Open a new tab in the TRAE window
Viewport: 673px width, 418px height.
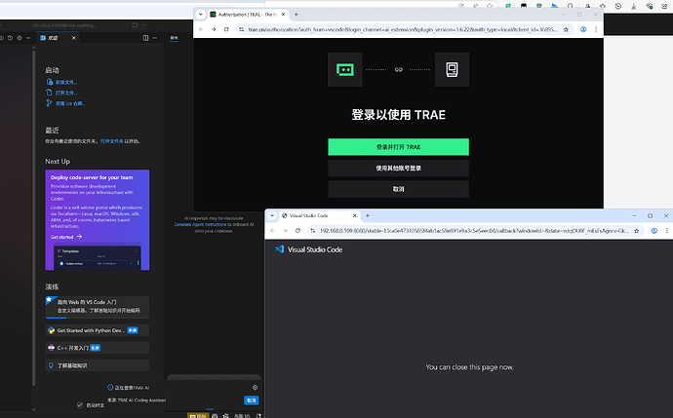coord(296,15)
